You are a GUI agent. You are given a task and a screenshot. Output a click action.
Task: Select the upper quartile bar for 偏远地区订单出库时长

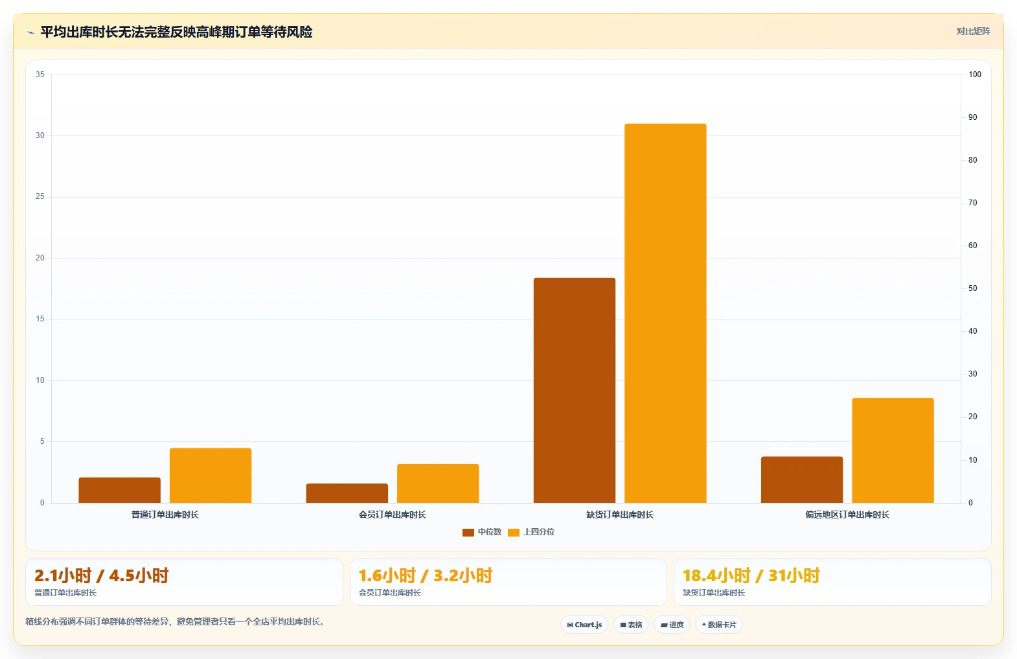pyautogui.click(x=893, y=450)
